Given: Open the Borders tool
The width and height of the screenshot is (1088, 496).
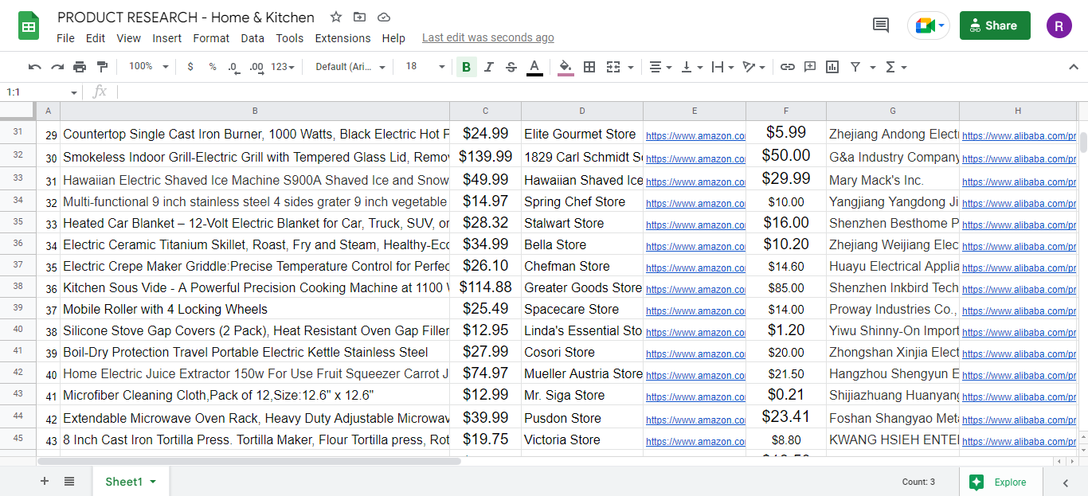Looking at the screenshot, I should pyautogui.click(x=589, y=67).
